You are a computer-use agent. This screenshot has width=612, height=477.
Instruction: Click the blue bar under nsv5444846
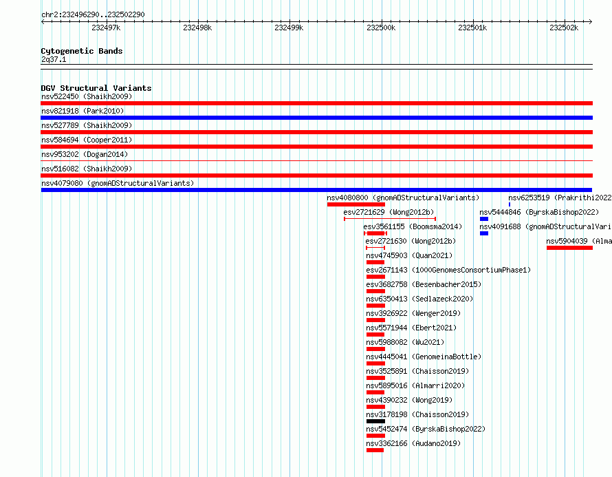pos(484,219)
